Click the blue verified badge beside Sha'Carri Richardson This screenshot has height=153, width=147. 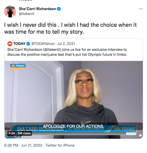tap(59, 9)
